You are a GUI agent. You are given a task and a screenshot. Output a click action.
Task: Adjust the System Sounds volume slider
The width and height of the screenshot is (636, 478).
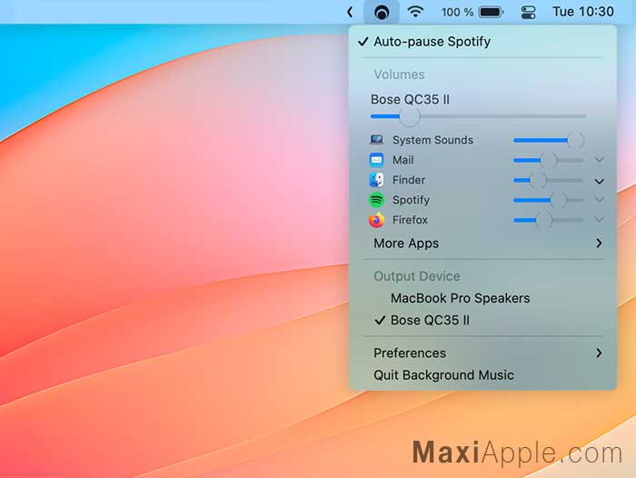click(x=549, y=140)
